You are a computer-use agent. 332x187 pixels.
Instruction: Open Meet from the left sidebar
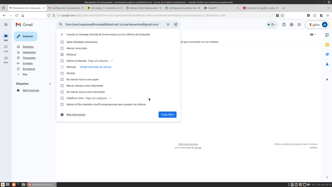pos(6,59)
